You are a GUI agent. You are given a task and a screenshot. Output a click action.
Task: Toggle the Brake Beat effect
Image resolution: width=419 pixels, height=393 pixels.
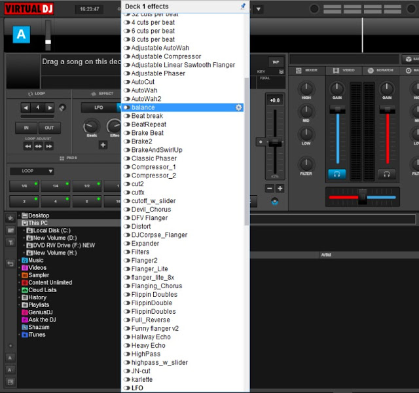click(x=126, y=133)
